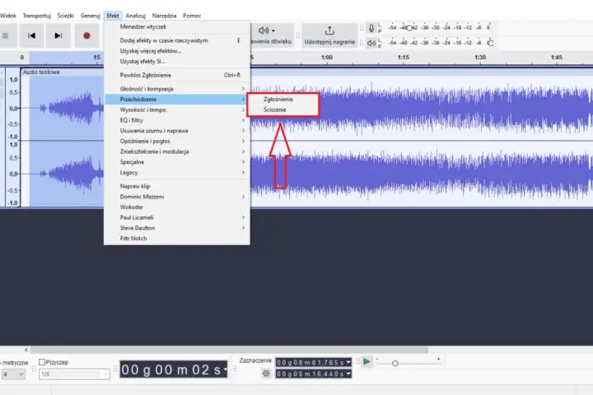Click Uzyskaj więcej efektów menu entry

coord(176,51)
